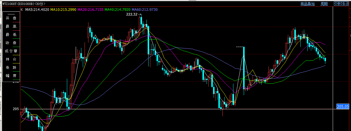Select the MA5:214.4020 indicator label
This screenshot has width=351, height=131.
(x=37, y=10)
